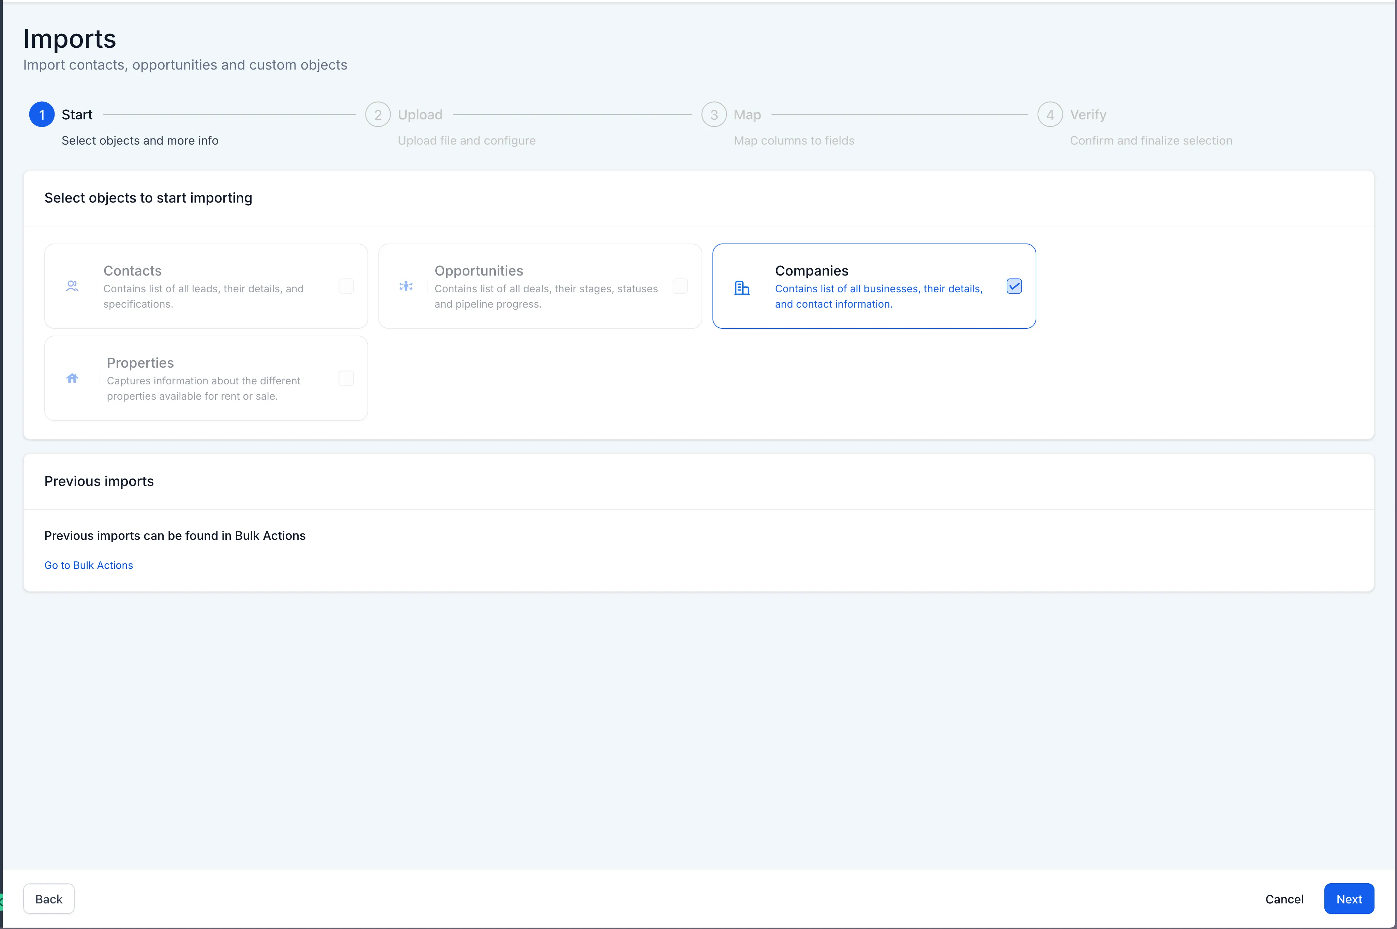Screen dimensions: 1397x929
Task: Click the Verify step circle numbered 4
Action: pyautogui.click(x=1050, y=114)
